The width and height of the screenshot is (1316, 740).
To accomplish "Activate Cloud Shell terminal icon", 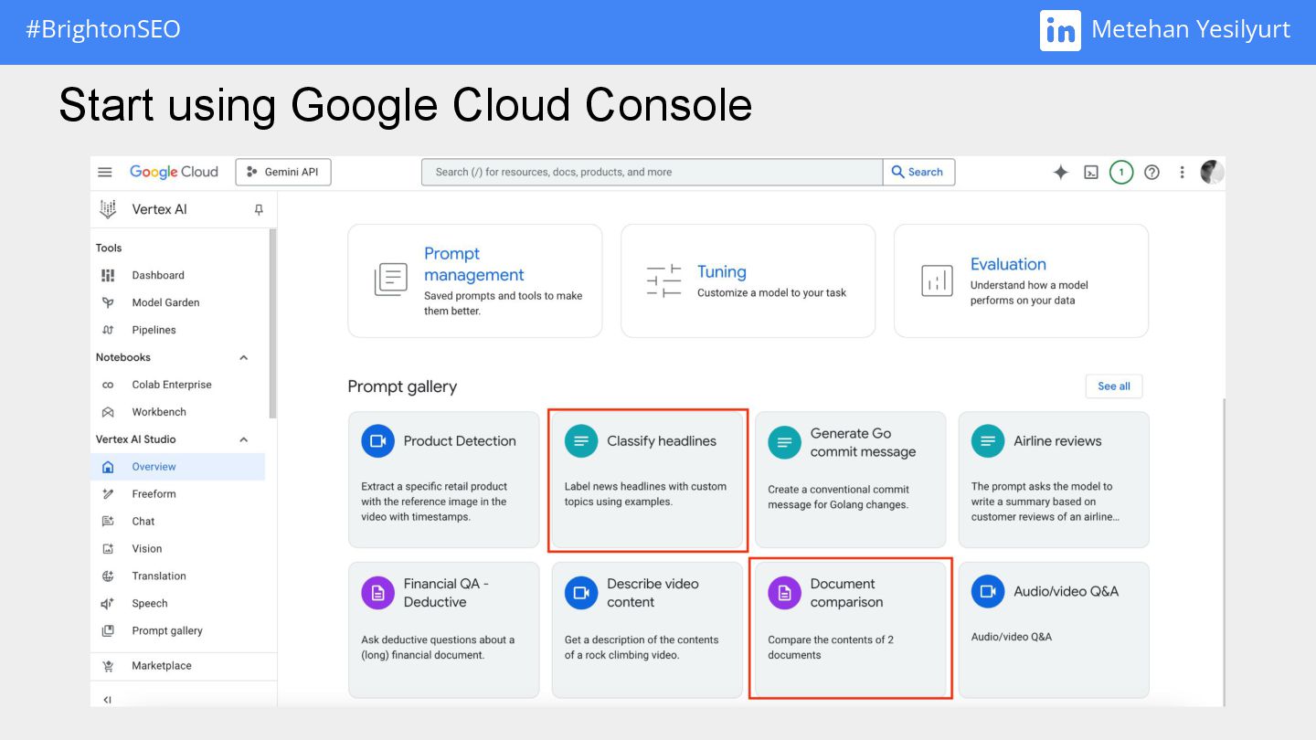I will (x=1090, y=172).
